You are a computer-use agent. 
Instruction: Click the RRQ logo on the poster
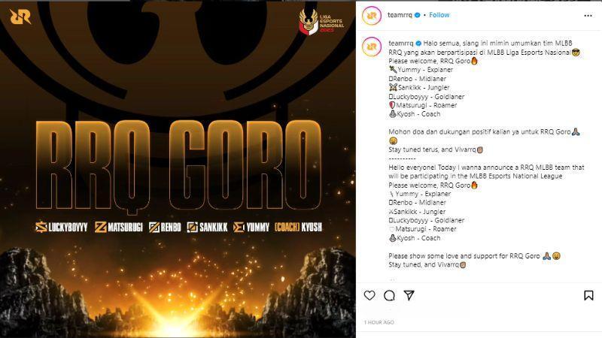coord(20,17)
